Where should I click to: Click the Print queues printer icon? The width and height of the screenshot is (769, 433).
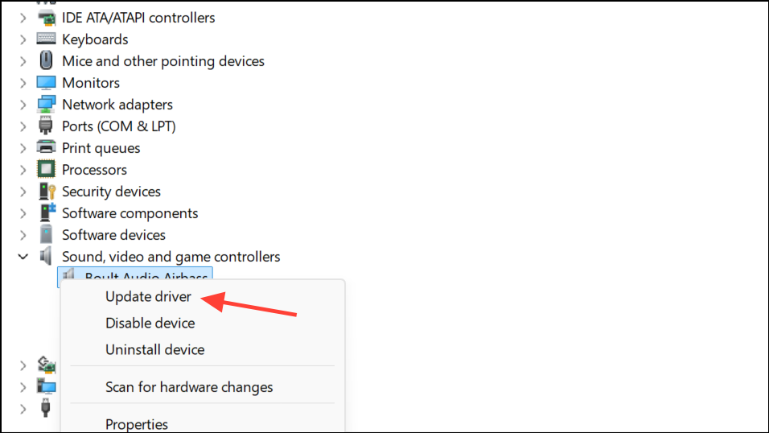pos(47,148)
